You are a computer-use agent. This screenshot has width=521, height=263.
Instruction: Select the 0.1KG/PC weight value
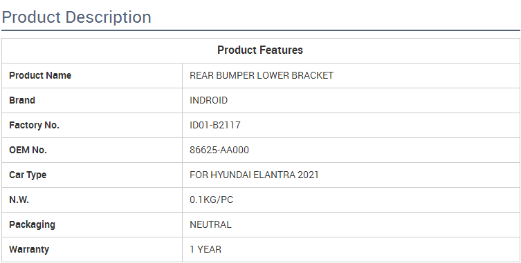[x=211, y=199]
